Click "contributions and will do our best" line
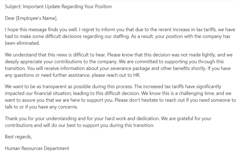239x155 pixels. [x=43, y=125]
